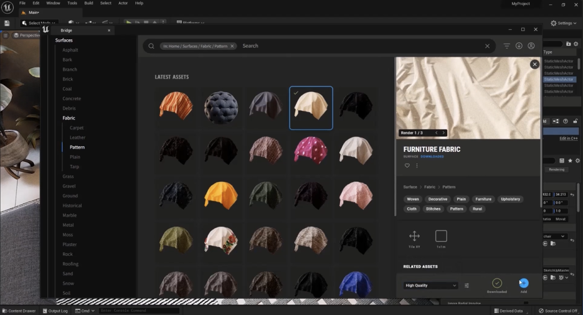Click the Downloaded checkmark icon
The width and height of the screenshot is (583, 315).
coord(497,283)
